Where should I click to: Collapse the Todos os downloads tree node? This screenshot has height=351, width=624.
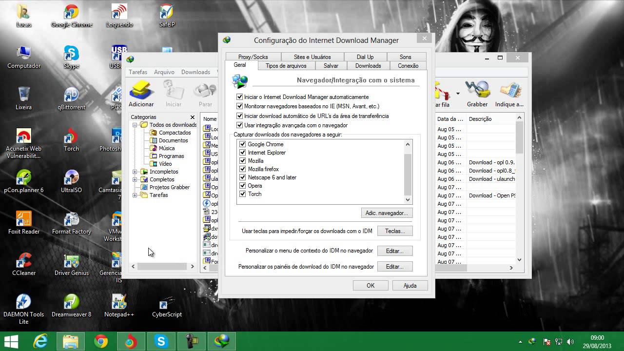coord(135,125)
